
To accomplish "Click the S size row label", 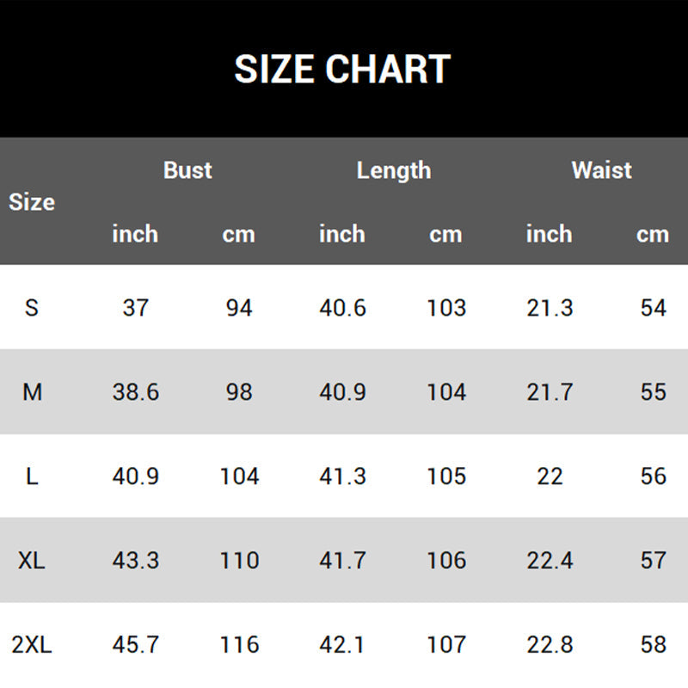I will click(x=32, y=308).
